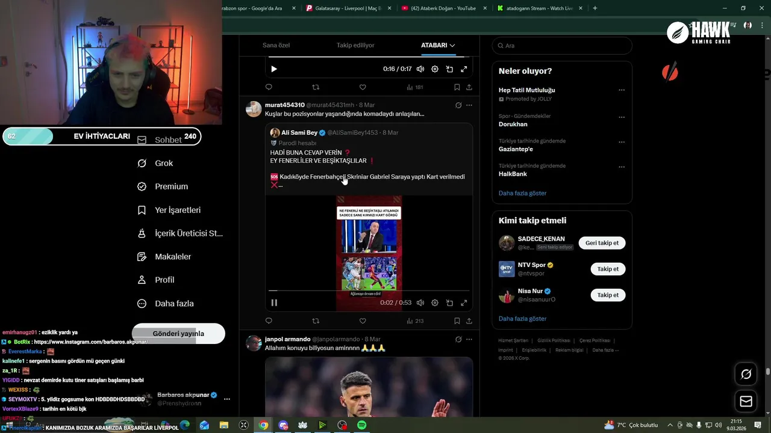This screenshot has width=771, height=433.
Task: Seek in the 0:53 video progress bar
Action: coord(369,291)
